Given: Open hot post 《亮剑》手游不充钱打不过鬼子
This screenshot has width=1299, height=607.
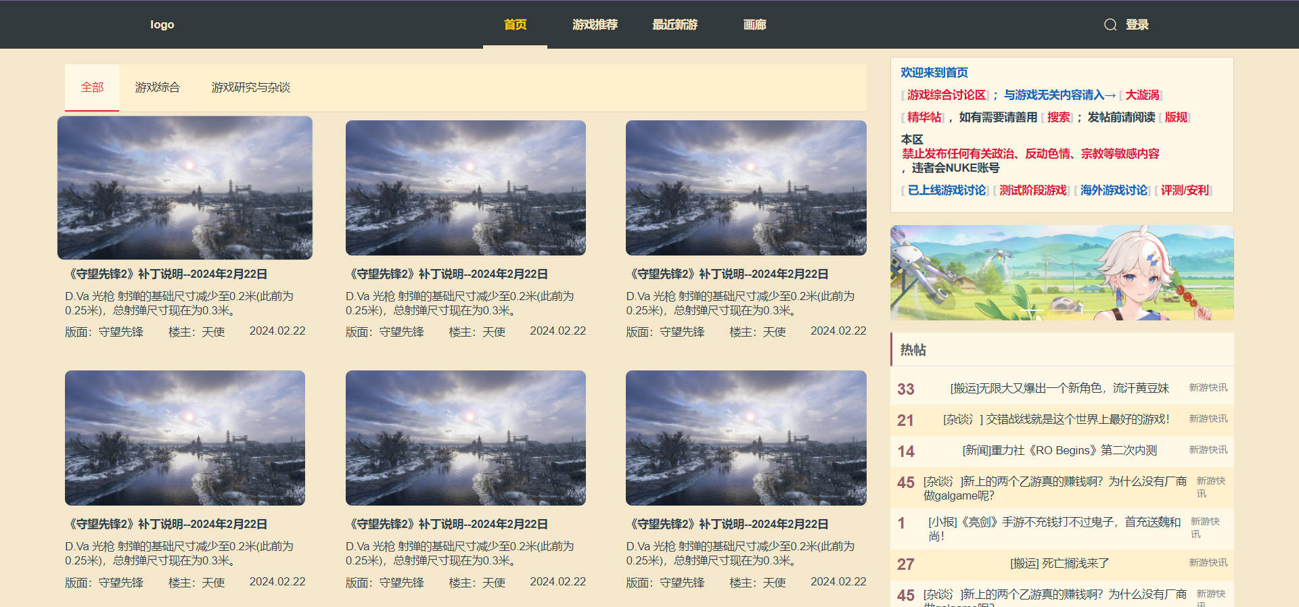Looking at the screenshot, I should 1054,529.
